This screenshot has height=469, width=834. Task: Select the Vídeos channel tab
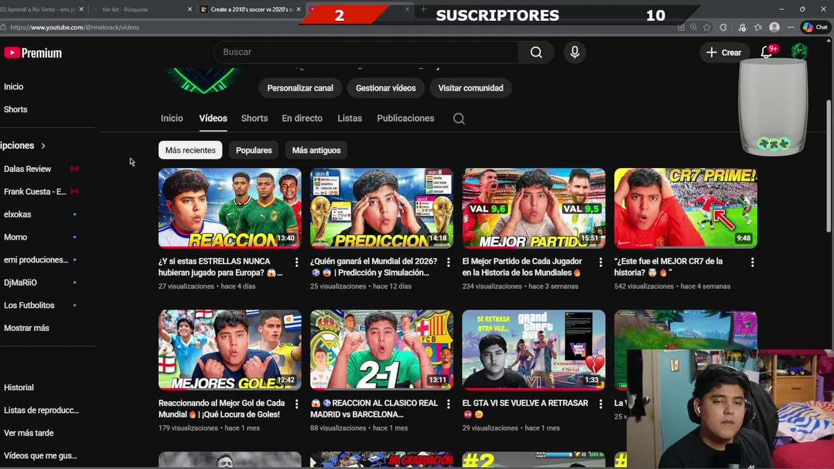tap(213, 119)
